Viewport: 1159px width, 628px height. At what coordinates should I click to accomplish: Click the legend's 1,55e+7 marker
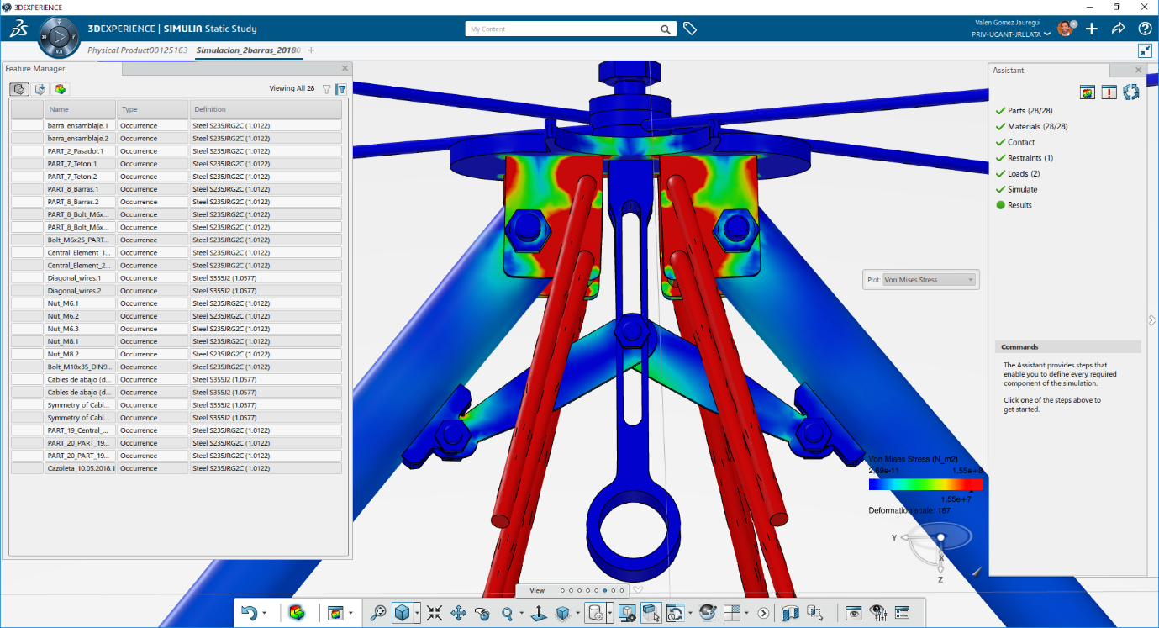click(x=956, y=499)
